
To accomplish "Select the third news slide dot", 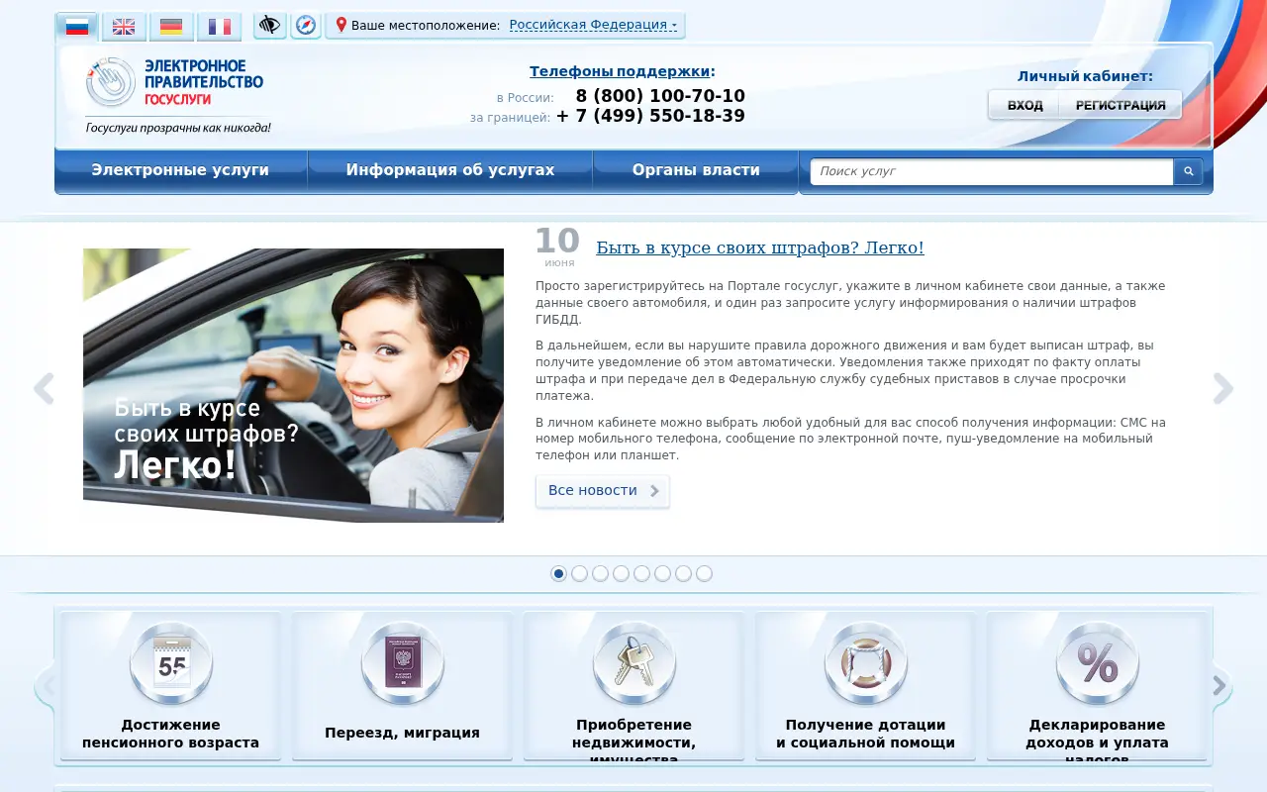I will click(x=601, y=573).
